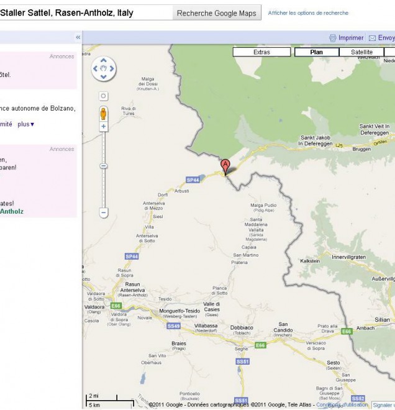Click the envelope icon next to Envoyer

[x=372, y=38]
